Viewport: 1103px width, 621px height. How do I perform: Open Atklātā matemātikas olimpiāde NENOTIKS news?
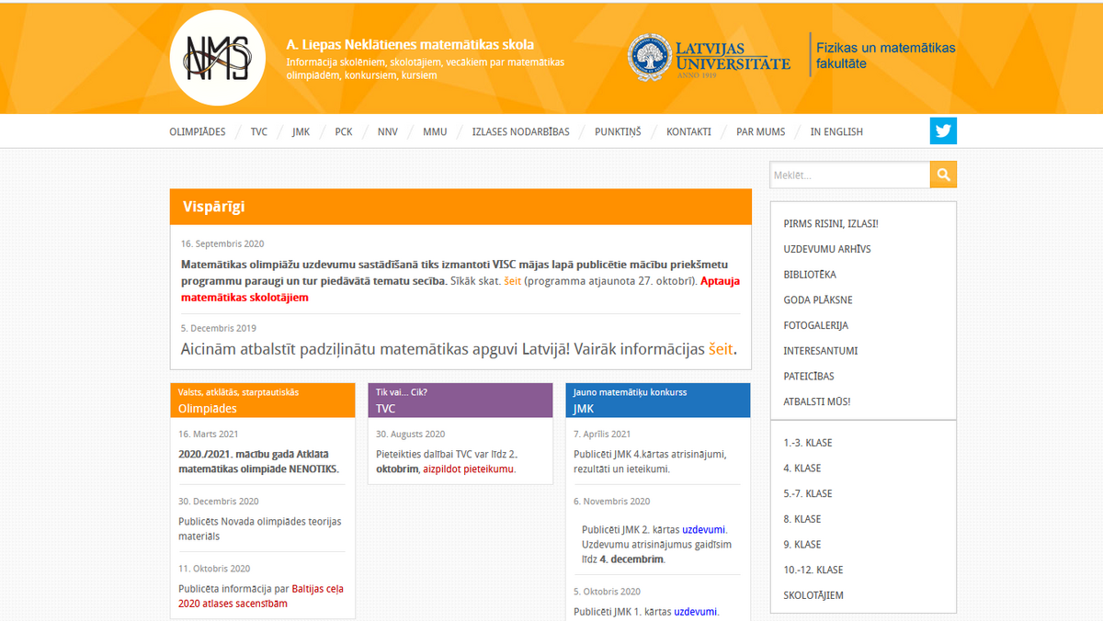[259, 461]
